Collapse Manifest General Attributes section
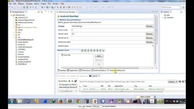Screen dimensions: 194x109 (x=58, y=20)
